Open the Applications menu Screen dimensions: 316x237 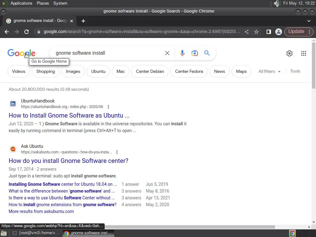(x=21, y=3)
